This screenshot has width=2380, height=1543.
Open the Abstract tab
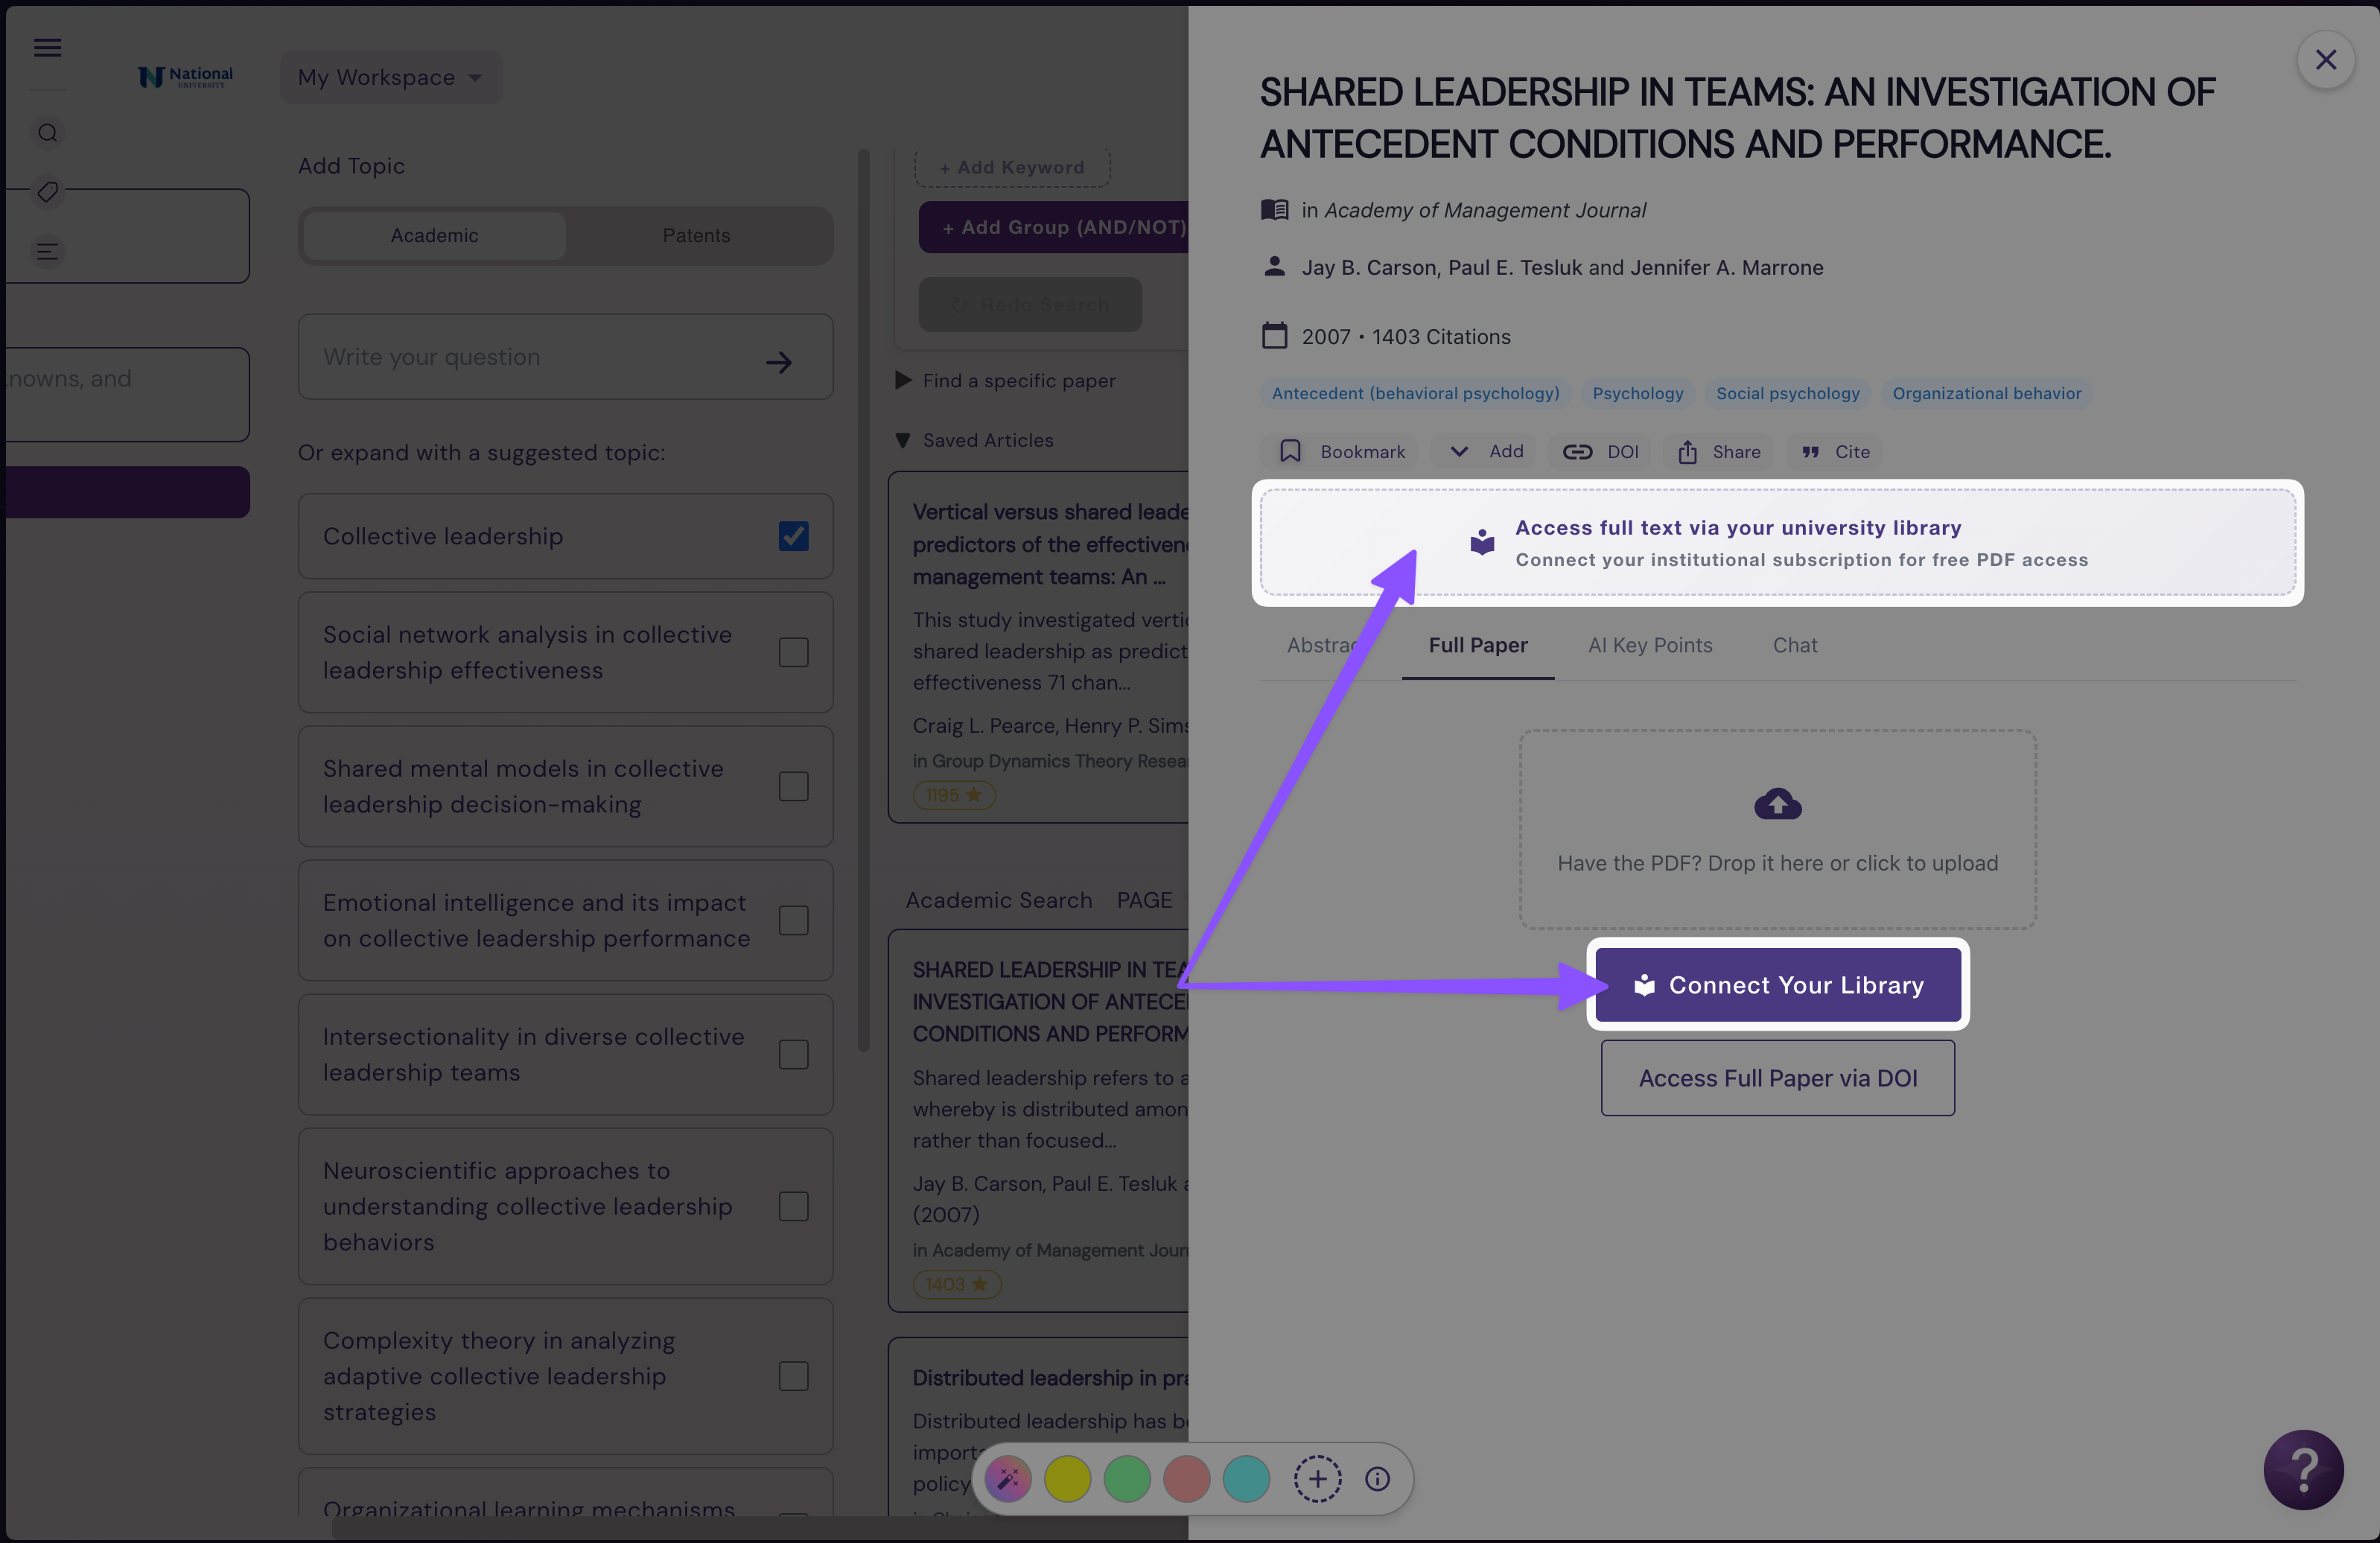(1322, 646)
